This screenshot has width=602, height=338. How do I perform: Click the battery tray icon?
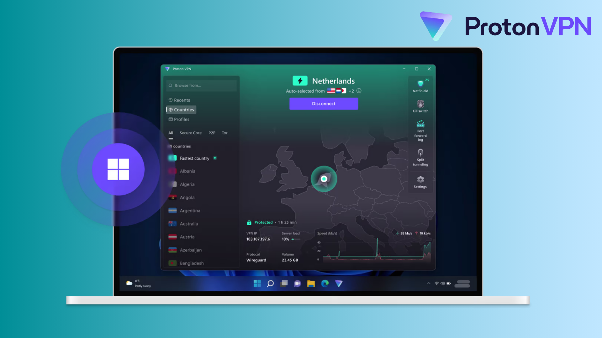pyautogui.click(x=449, y=283)
